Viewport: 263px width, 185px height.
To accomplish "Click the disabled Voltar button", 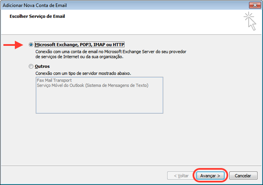I will (x=181, y=176).
